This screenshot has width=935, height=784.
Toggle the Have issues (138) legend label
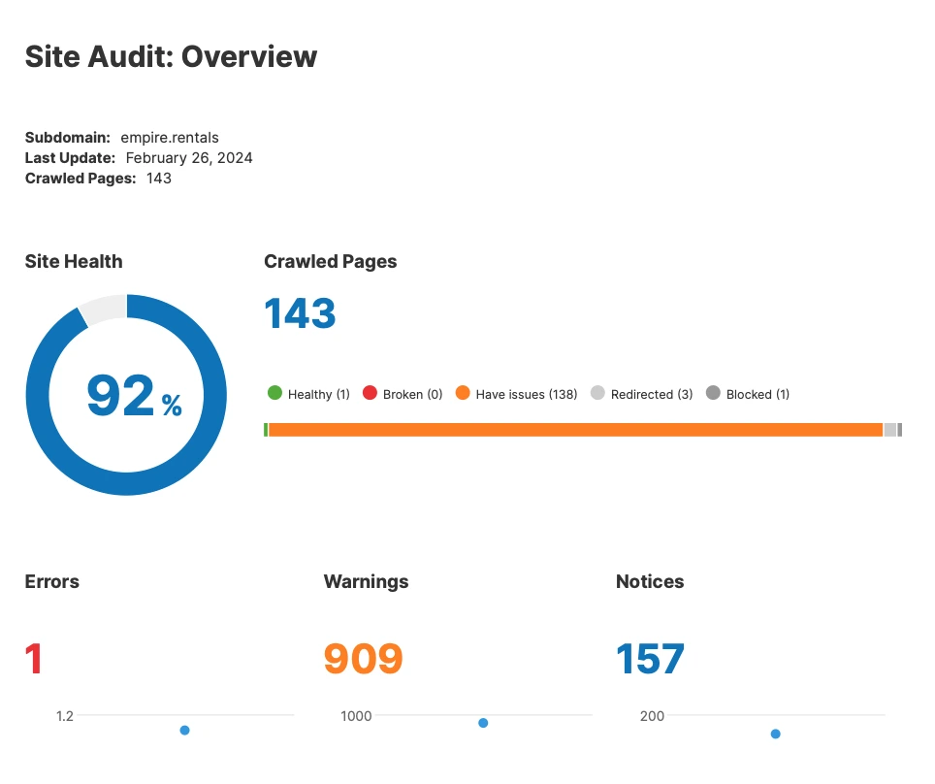tap(526, 394)
